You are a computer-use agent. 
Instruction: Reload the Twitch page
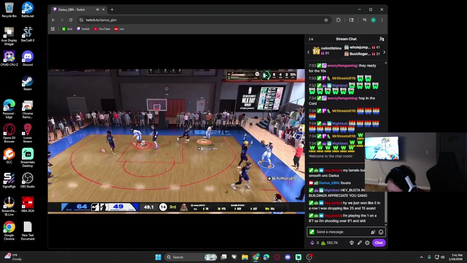click(71, 20)
